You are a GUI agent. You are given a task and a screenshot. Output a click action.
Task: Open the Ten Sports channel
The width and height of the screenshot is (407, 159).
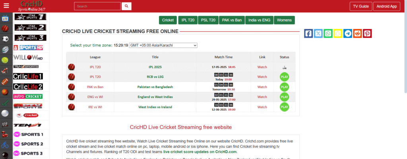coord(26,67)
